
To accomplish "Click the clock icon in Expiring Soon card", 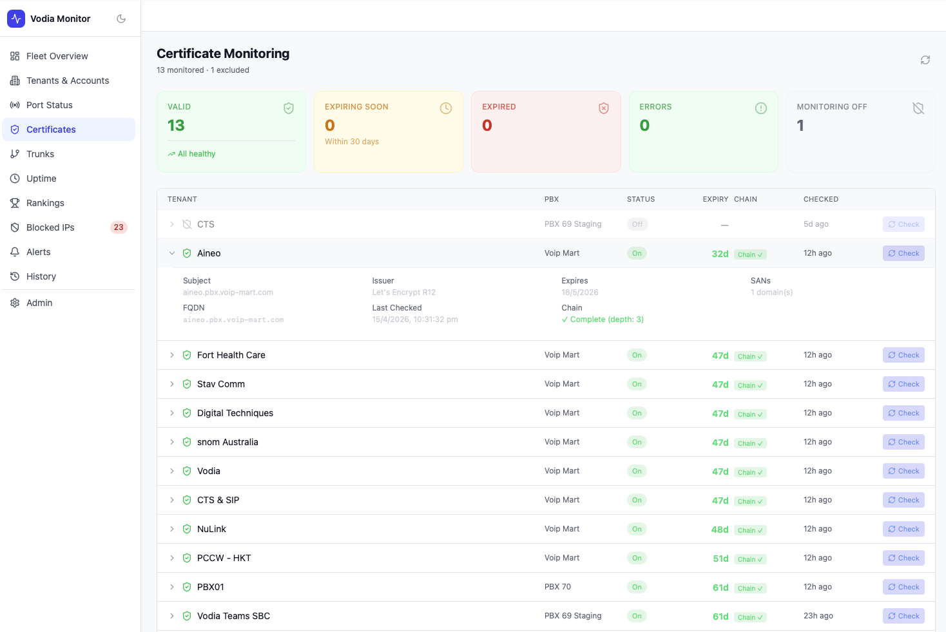I will click(x=446, y=108).
